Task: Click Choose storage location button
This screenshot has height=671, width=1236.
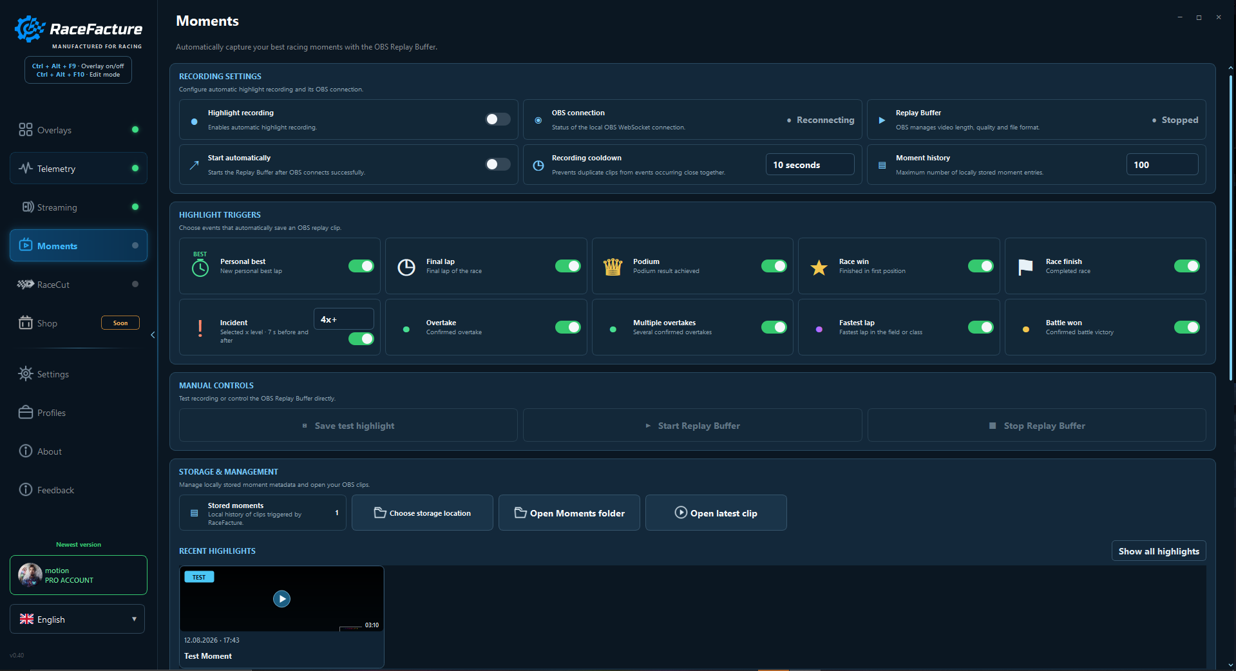Action: (423, 513)
